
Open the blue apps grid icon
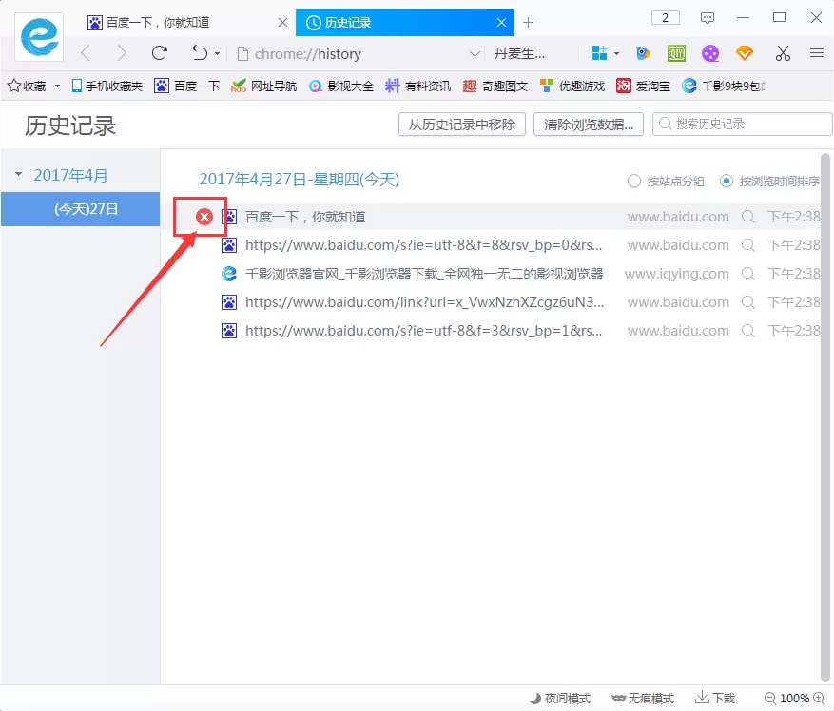coord(599,53)
